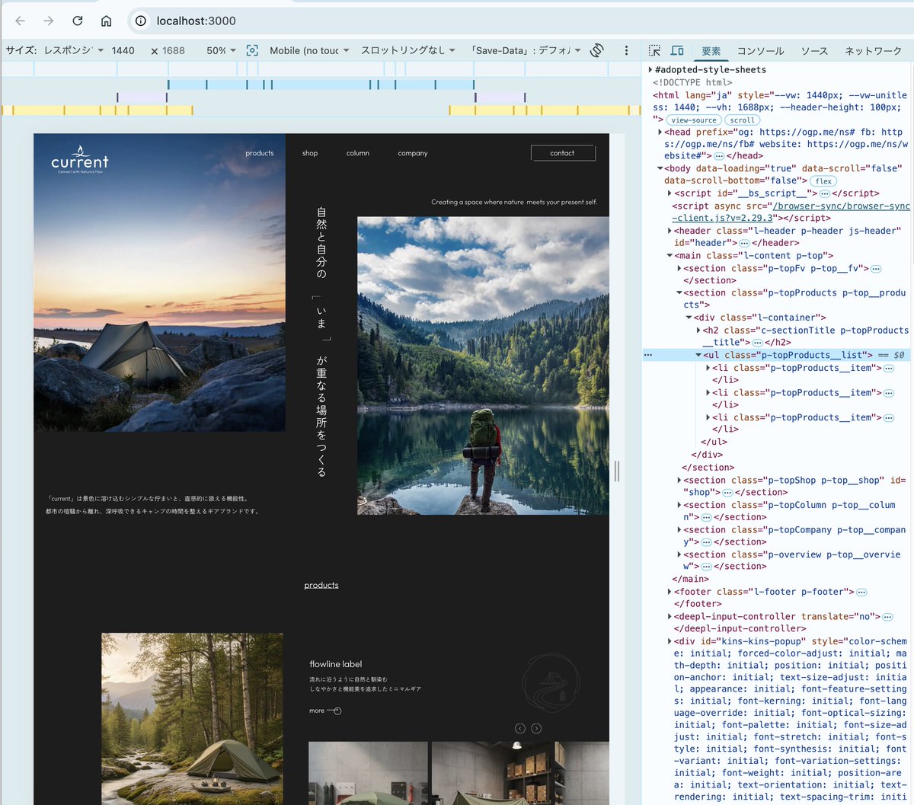
Task: Open the shop link in the navigation
Action: coord(310,153)
